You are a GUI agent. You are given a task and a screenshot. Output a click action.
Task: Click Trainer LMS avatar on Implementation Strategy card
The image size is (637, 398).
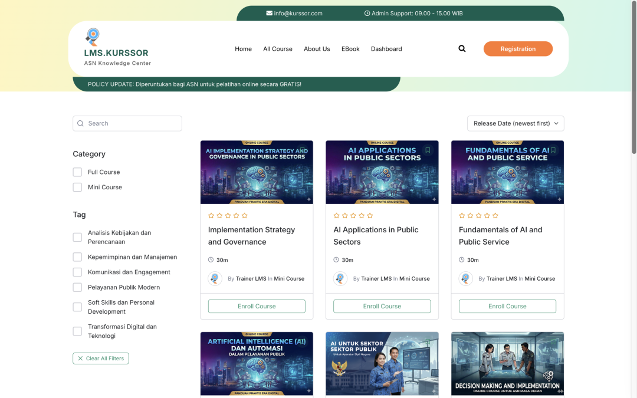[215, 278]
